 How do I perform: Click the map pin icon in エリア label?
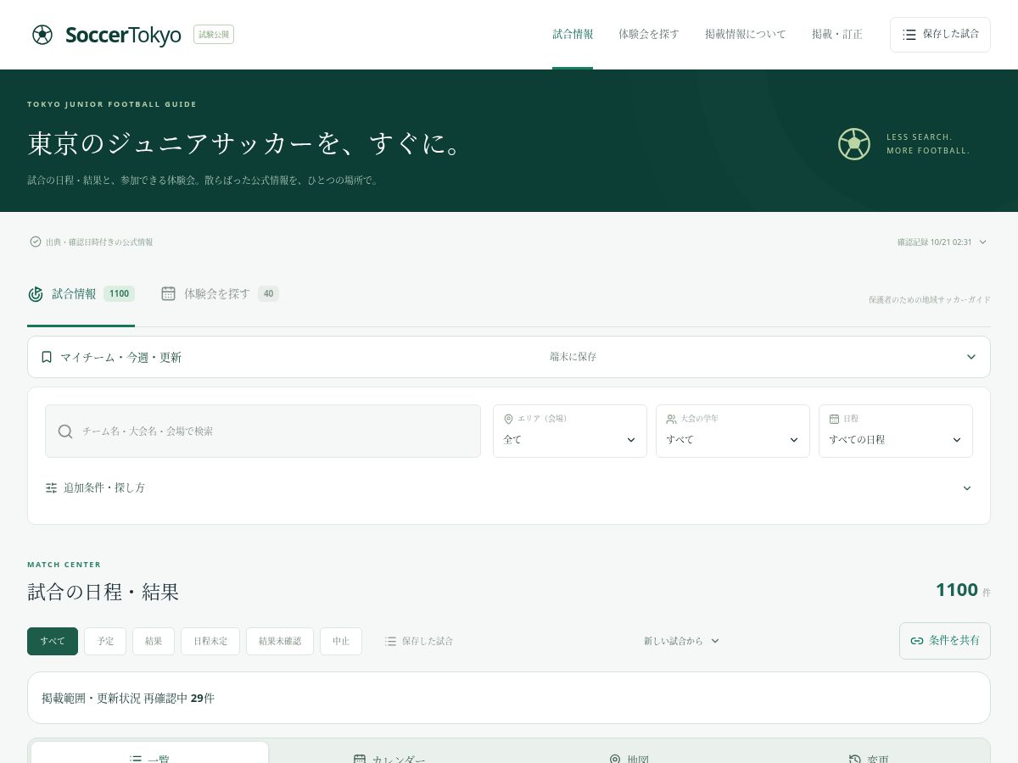[509, 419]
